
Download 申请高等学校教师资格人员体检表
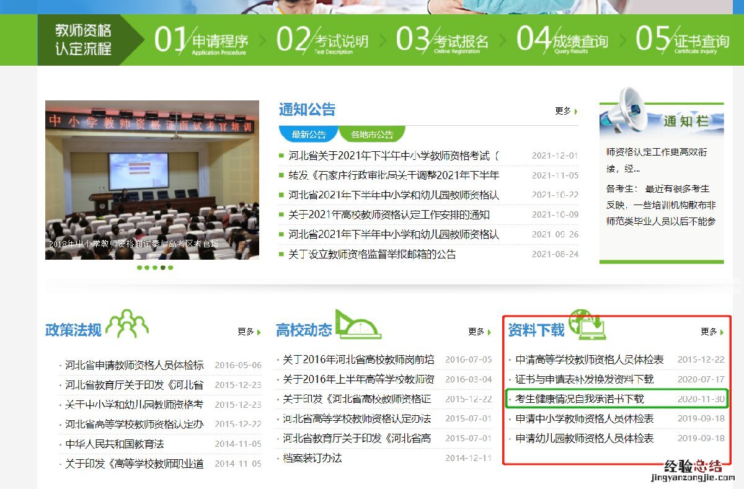pos(590,359)
